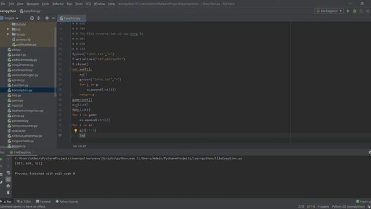371x209 pixels.
Task: Select the Include folder
Action: (x=19, y=24)
